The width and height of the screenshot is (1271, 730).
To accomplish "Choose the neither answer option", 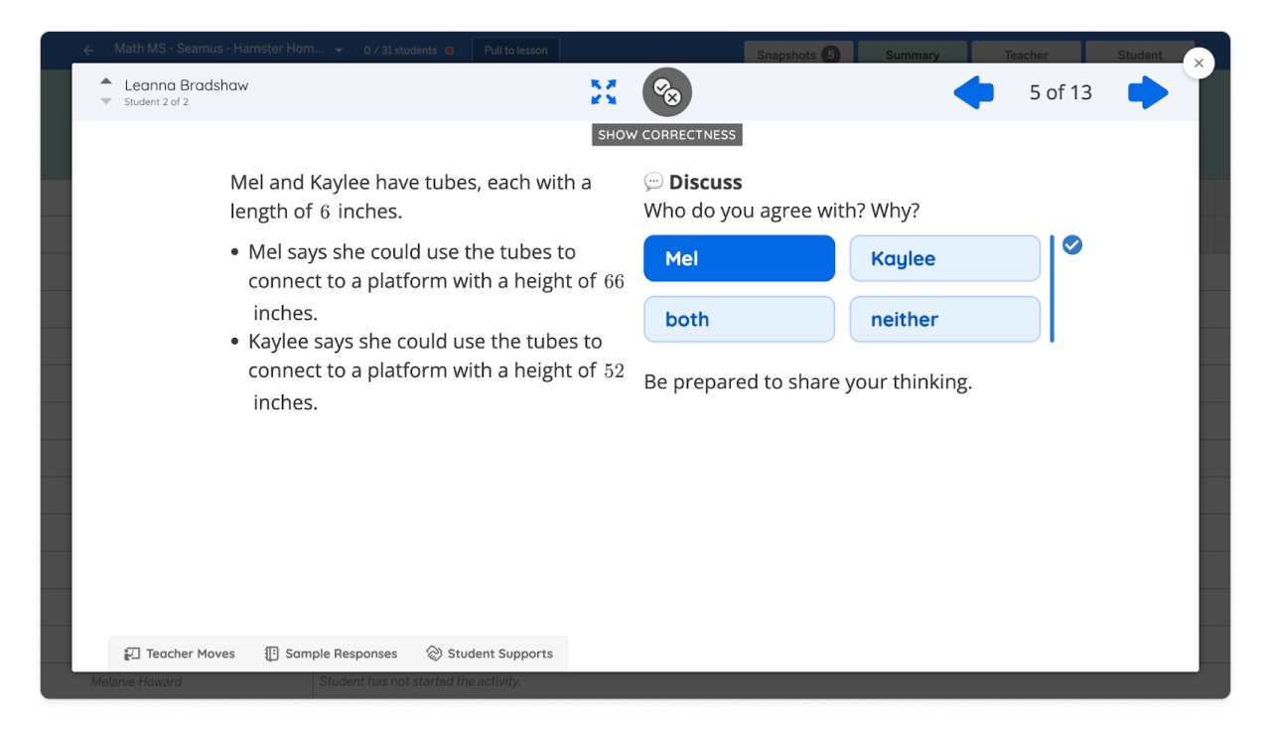I will [944, 320].
